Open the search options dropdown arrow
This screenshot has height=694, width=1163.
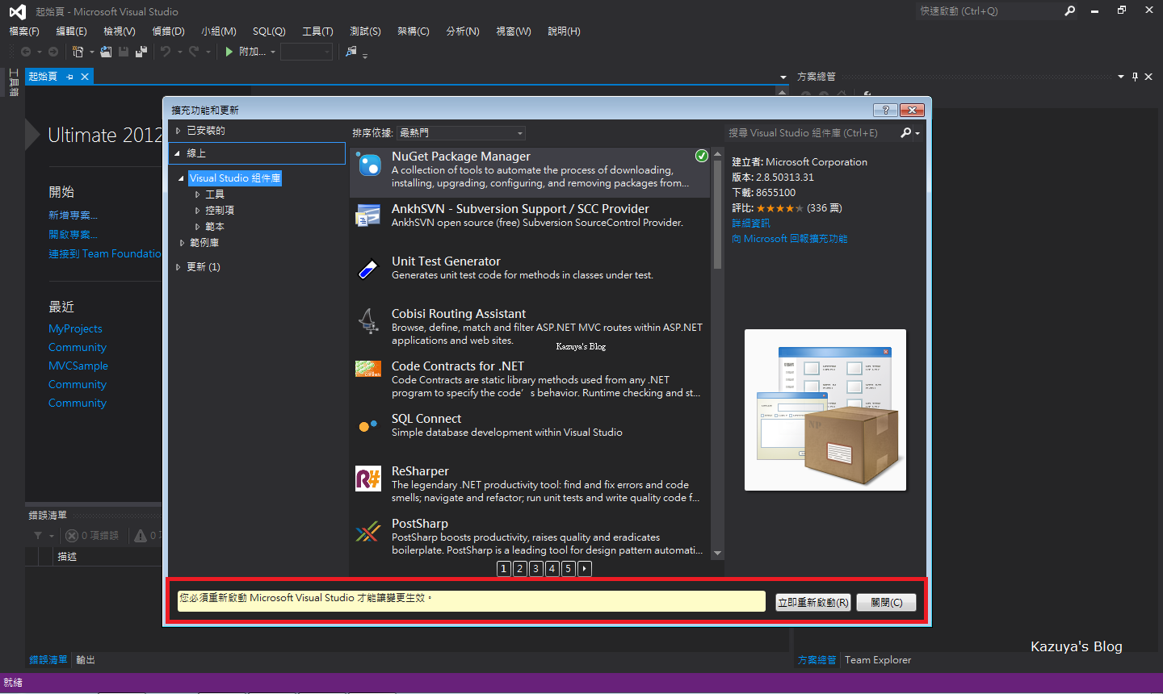click(917, 134)
